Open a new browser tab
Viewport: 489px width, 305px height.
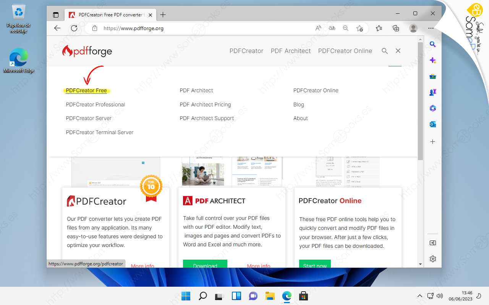(x=163, y=15)
